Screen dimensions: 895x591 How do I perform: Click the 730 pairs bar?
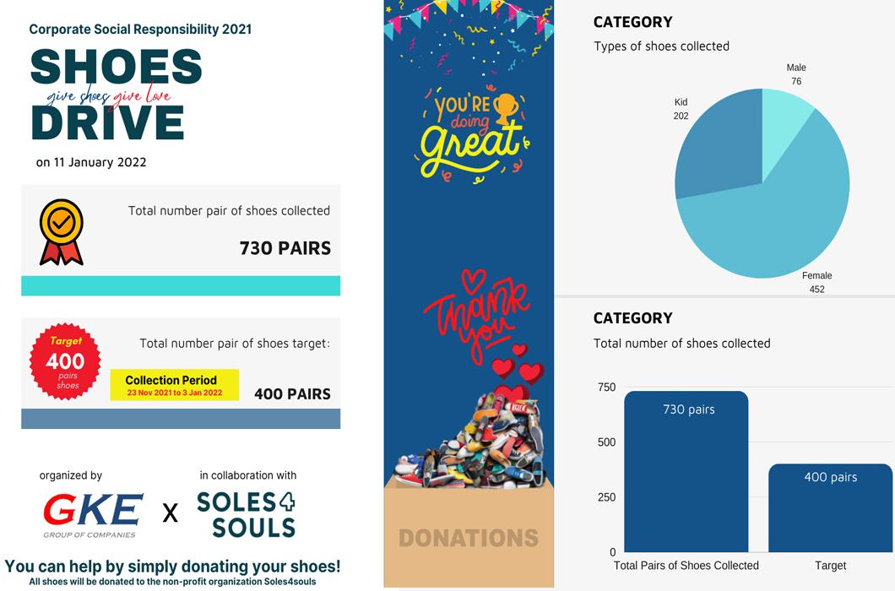pos(686,472)
